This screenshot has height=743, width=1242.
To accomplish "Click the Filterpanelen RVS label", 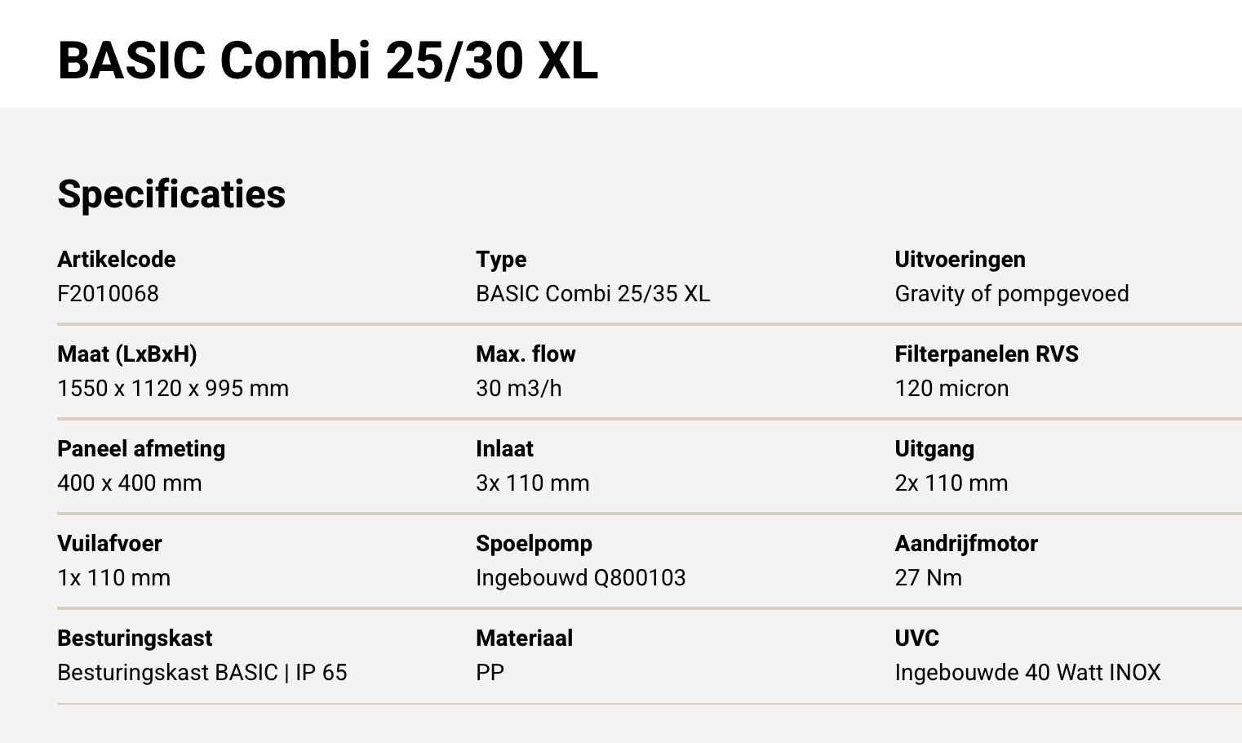I will point(986,354).
